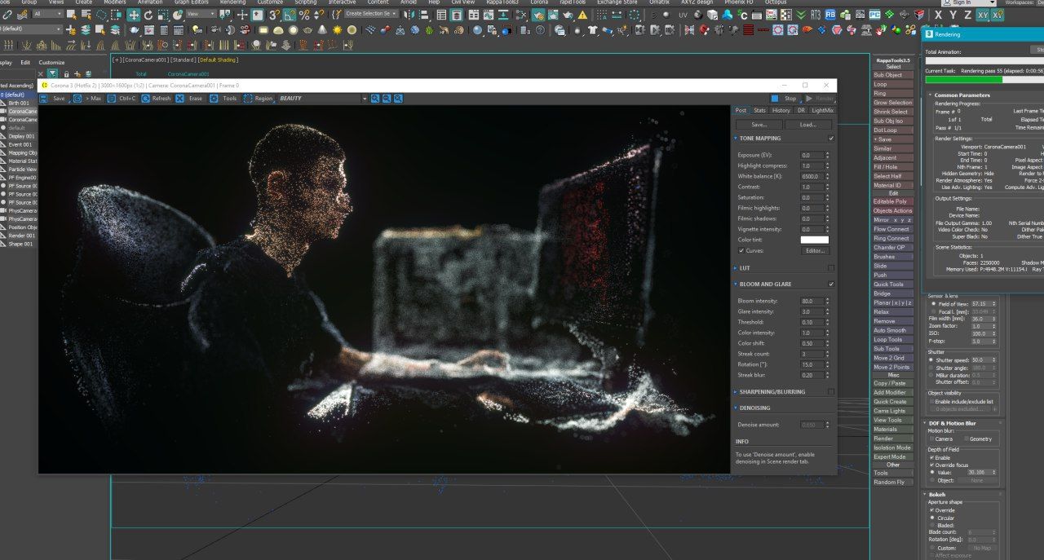This screenshot has height=560, width=1044.
Task: Click the Bloom intensity value field
Action: pos(813,301)
